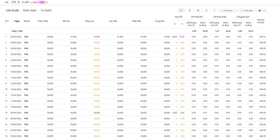Click FHS link in the 26/06/2026 row

26,37
